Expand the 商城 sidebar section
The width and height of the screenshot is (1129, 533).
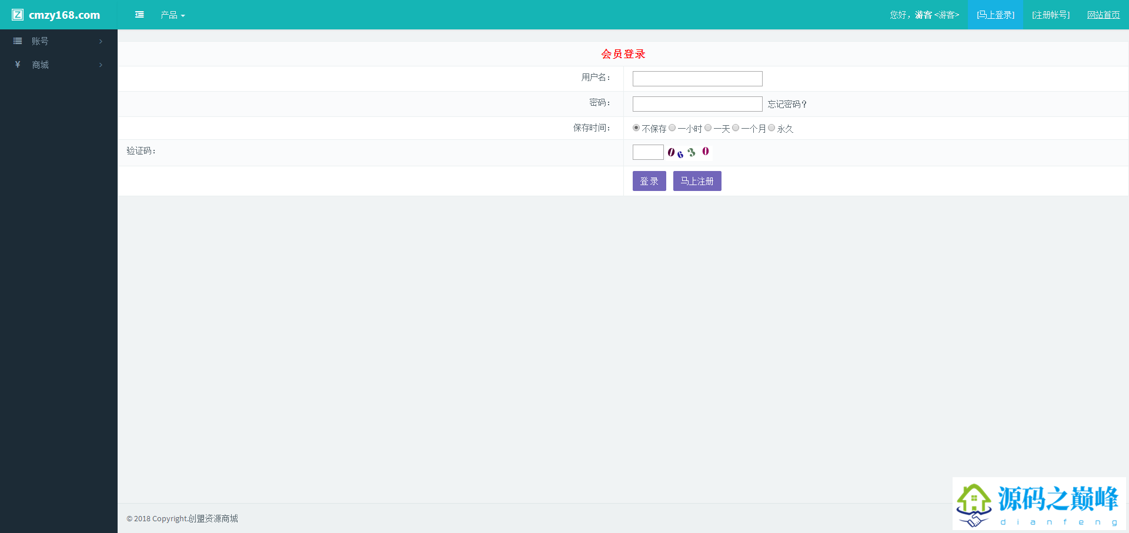59,65
